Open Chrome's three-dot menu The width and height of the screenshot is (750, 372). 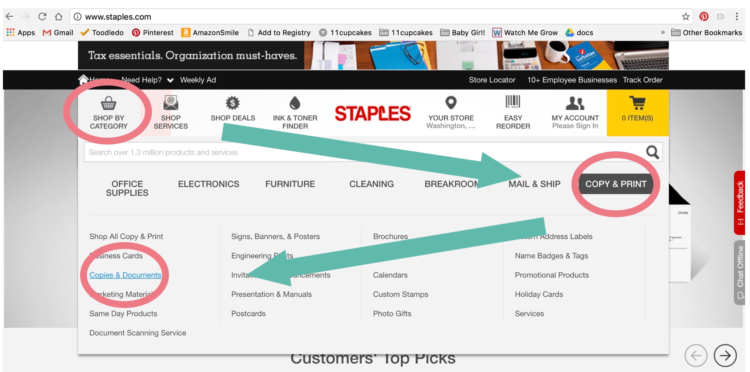pos(737,17)
